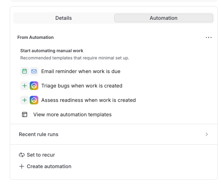Switch to the Details tab
This screenshot has width=221, height=184.
[63, 18]
